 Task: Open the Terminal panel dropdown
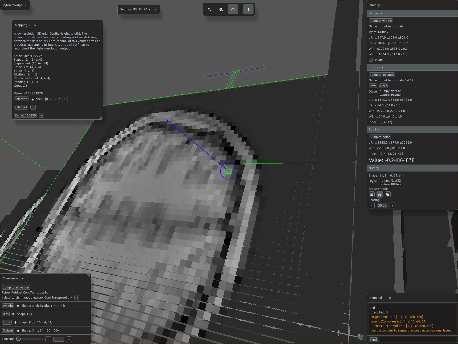click(384, 298)
